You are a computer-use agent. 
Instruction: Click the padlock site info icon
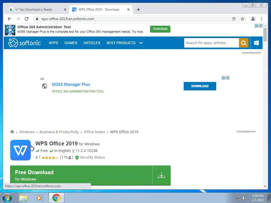tap(37, 19)
